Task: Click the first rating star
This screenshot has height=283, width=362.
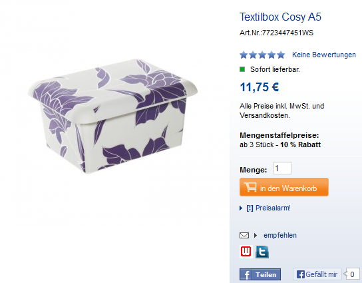Action: (244, 55)
